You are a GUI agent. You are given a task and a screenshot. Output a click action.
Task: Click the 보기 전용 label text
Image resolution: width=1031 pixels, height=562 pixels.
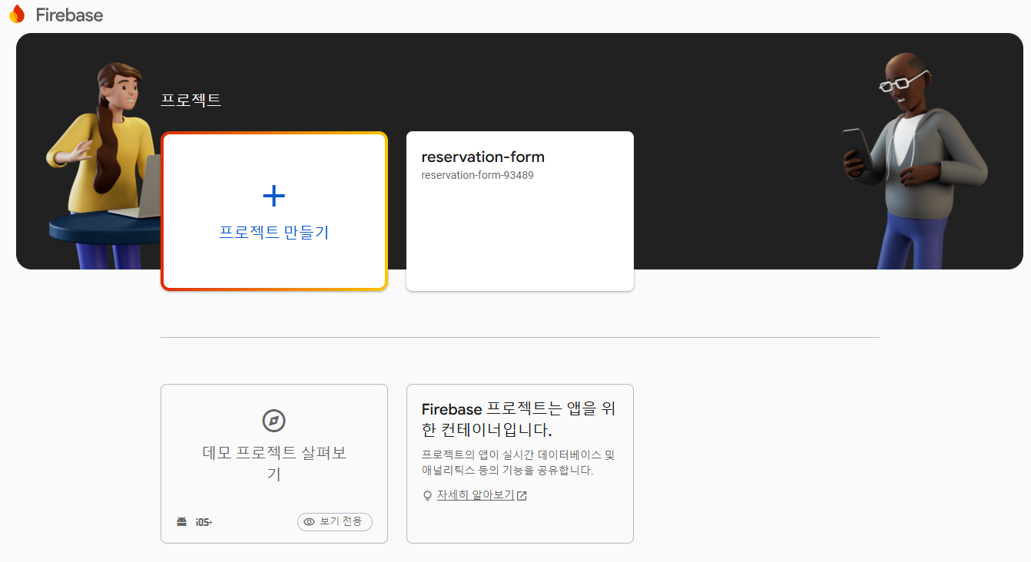pos(341,522)
